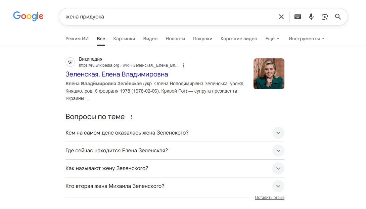Open the Инструменты dropdown
Viewport: 366px width, 209px height.
pos(307,39)
